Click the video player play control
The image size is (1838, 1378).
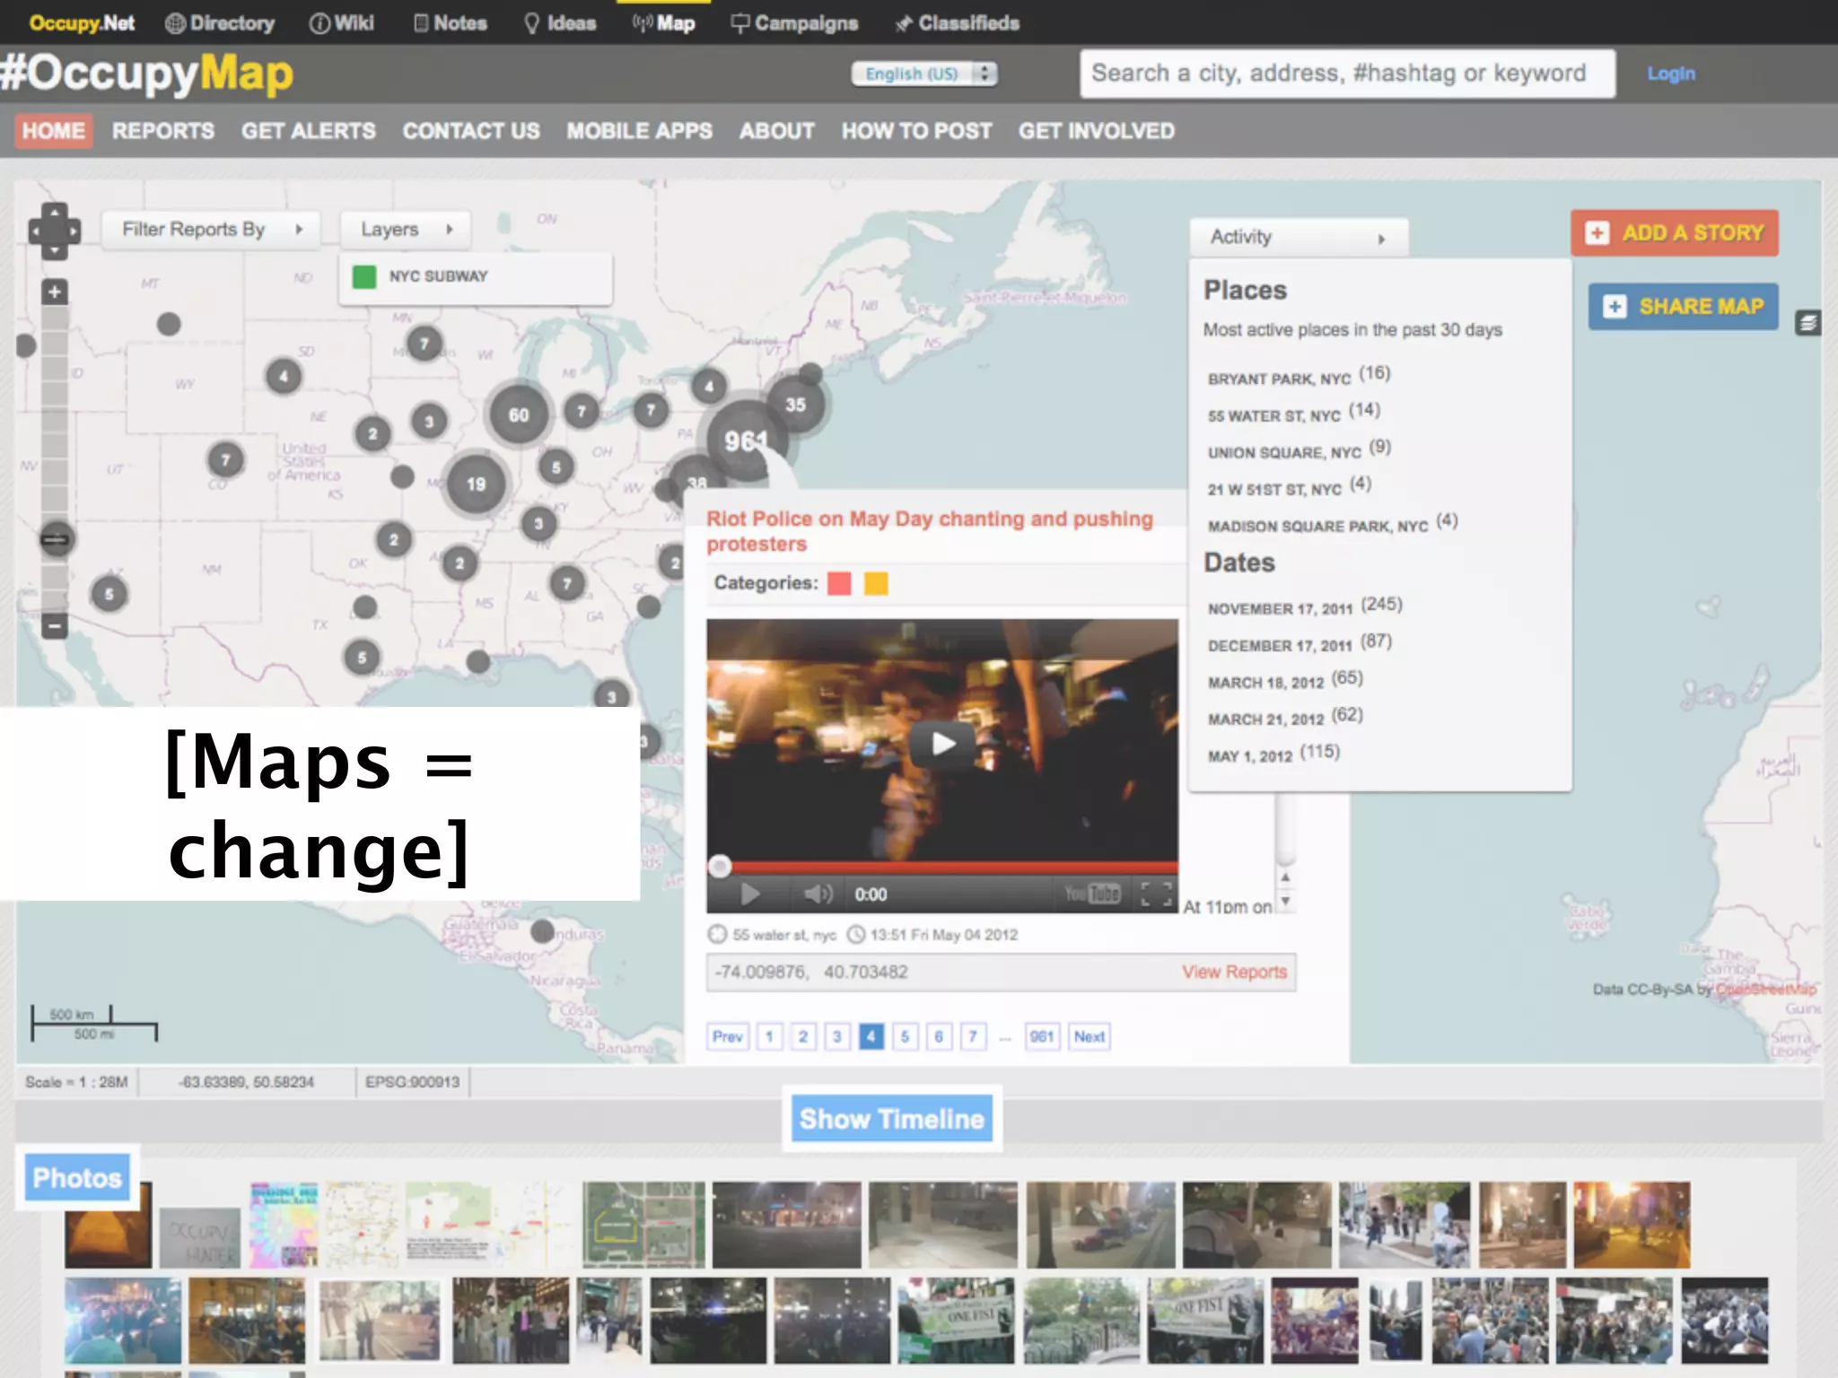coord(749,894)
